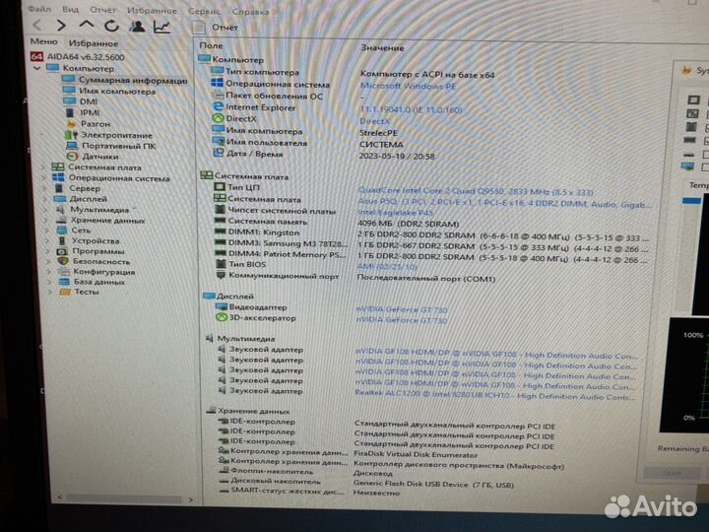The height and width of the screenshot is (532, 709).
Task: Open the Microsoft Windows PE link
Action: click(408, 86)
